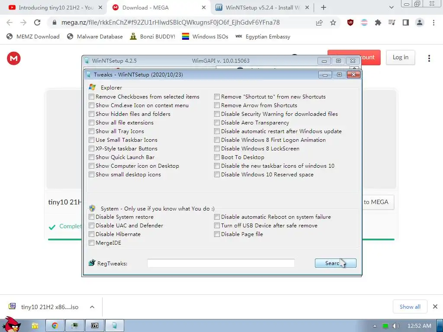The height and width of the screenshot is (332, 443).
Task: Check Show Computer icon on Desktop
Action: click(x=92, y=166)
